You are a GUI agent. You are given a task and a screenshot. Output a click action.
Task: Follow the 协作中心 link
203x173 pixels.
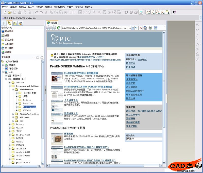(x=131, y=63)
